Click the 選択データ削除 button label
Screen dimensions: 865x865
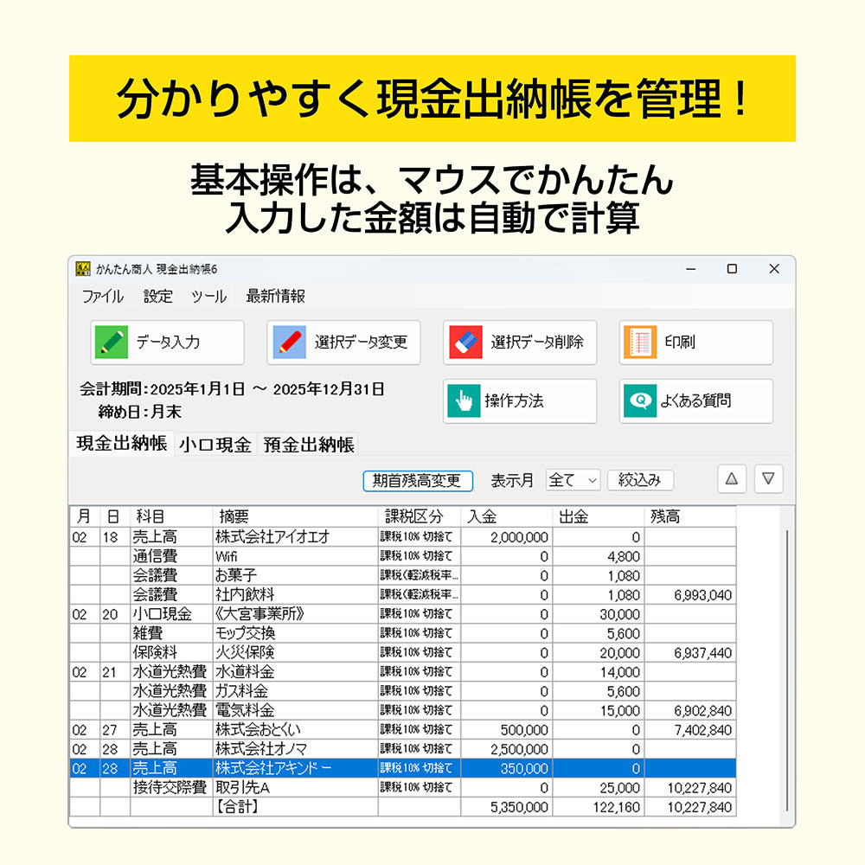click(537, 342)
